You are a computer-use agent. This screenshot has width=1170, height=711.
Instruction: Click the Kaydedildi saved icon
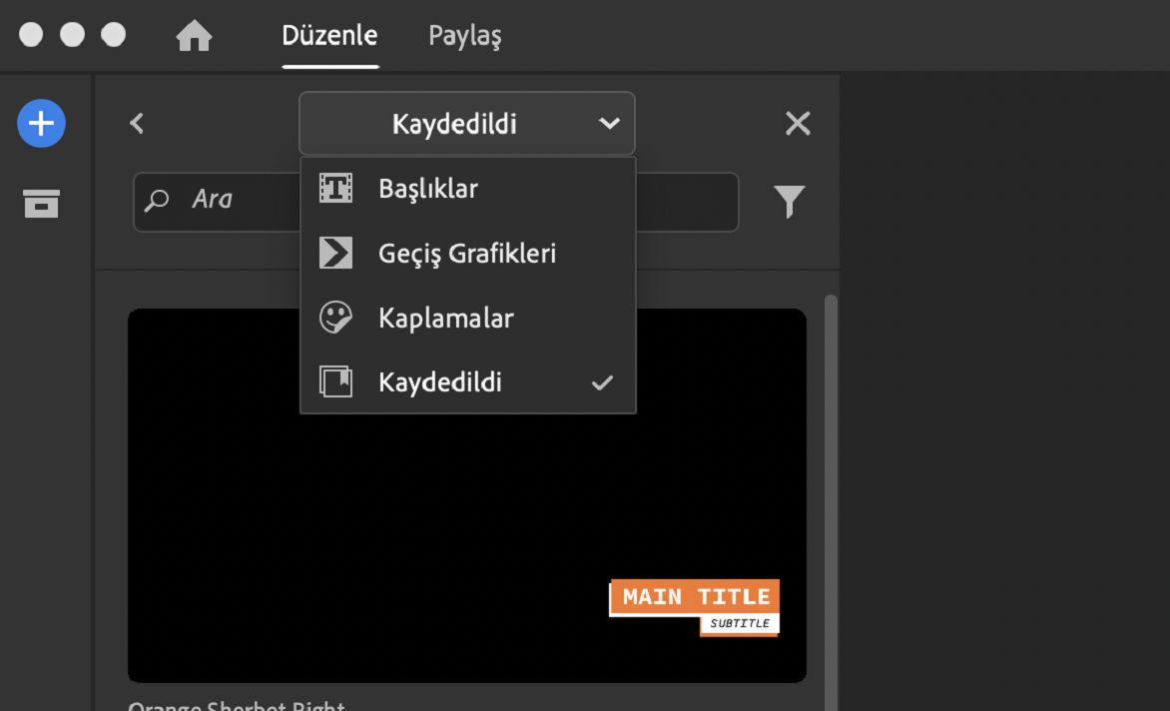coord(334,381)
